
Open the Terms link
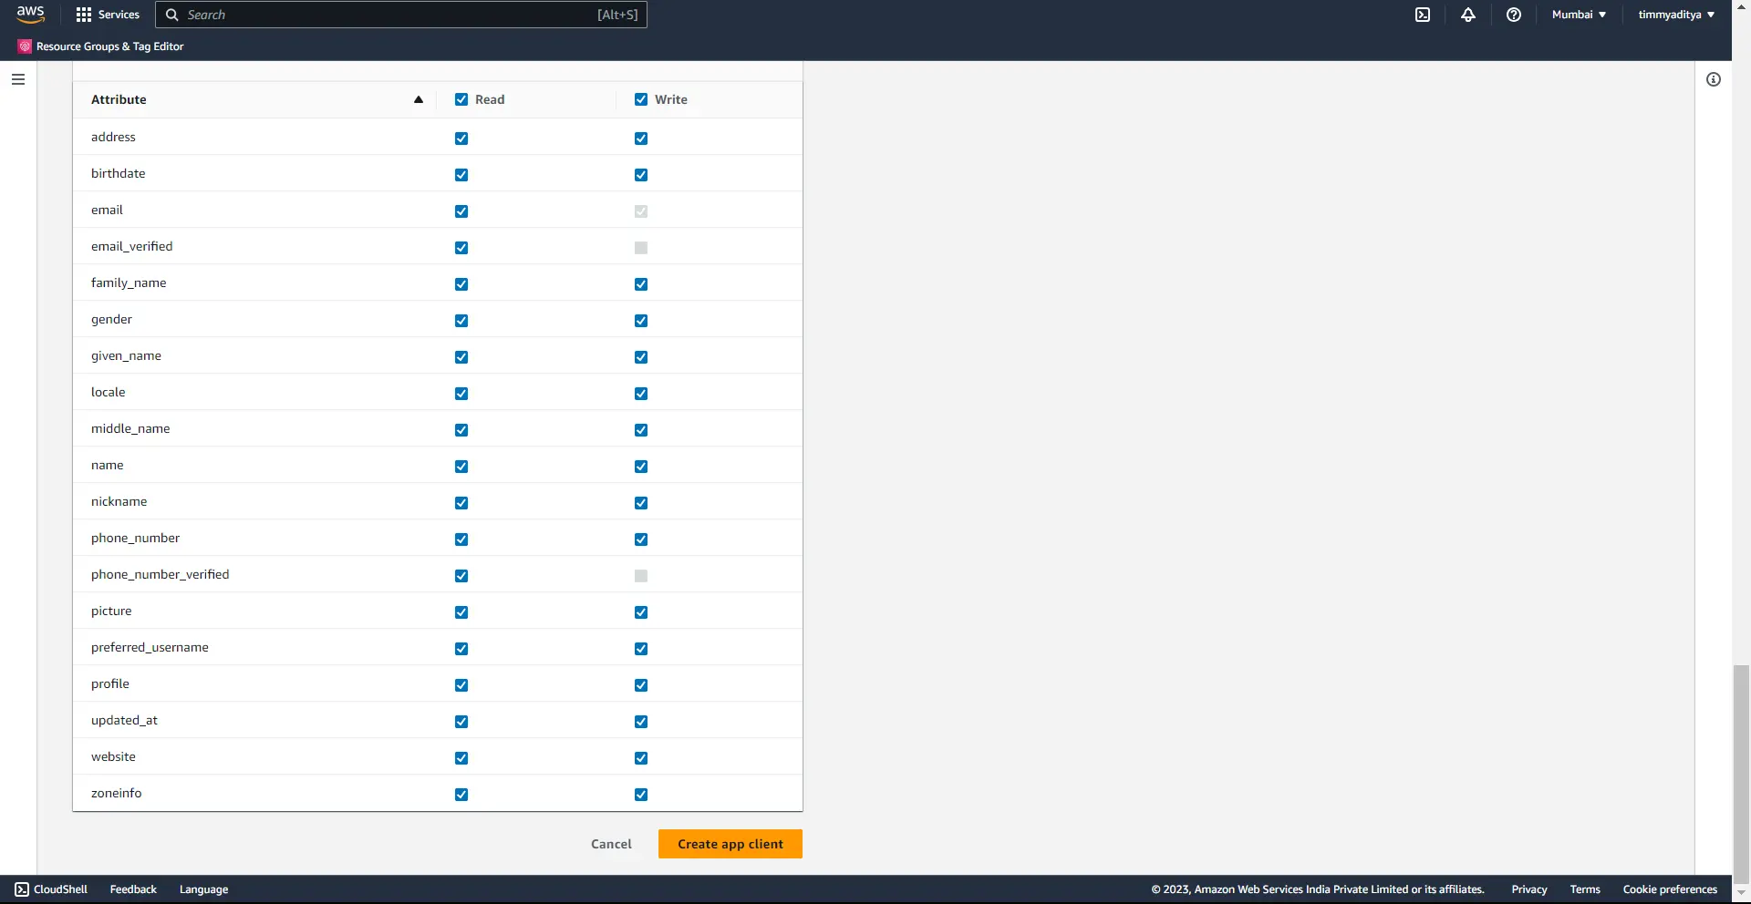click(x=1585, y=889)
